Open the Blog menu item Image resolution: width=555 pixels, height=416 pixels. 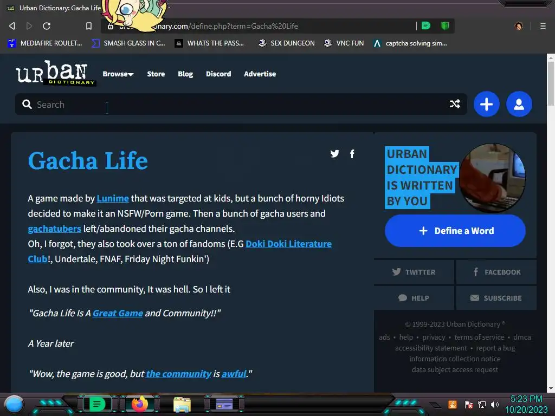pos(185,74)
